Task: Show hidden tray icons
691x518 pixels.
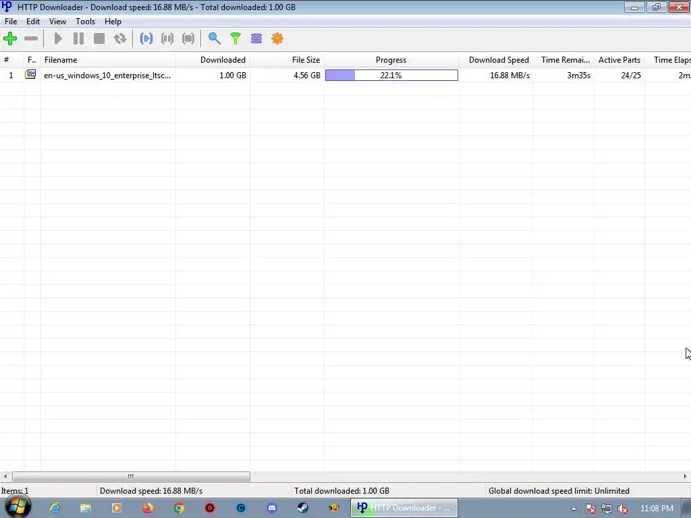Action: tap(574, 509)
